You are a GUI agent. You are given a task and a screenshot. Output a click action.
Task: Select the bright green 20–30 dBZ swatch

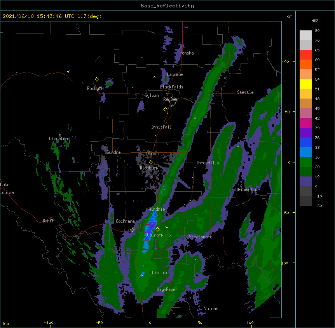(x=305, y=162)
